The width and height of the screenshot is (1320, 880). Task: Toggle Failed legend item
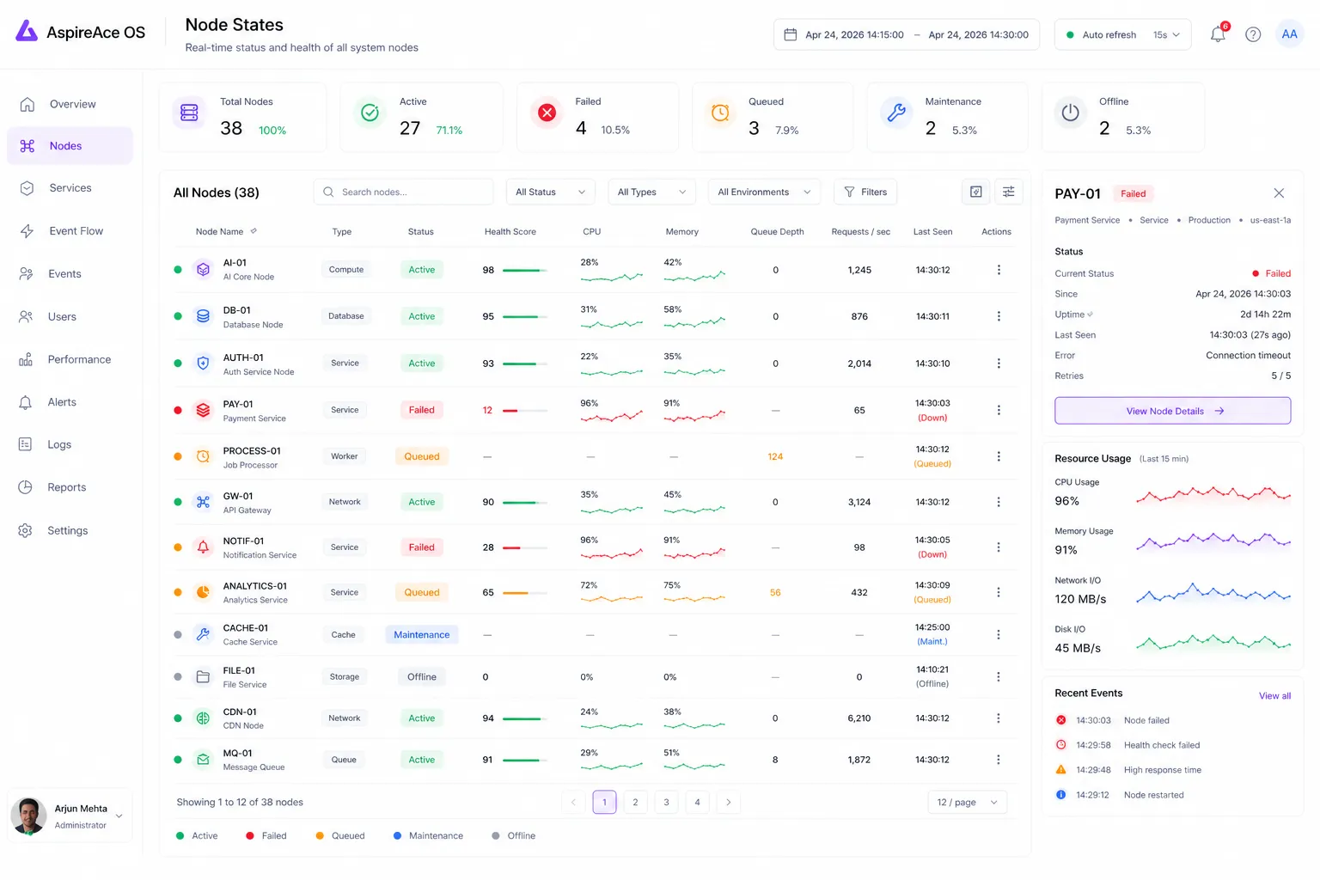point(266,835)
